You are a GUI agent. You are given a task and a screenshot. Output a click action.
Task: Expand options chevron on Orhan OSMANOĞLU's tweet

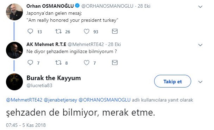coord(200,7)
